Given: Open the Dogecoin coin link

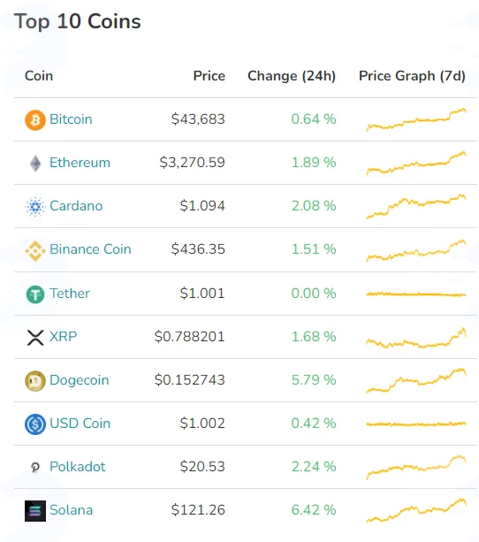Looking at the screenshot, I should [80, 380].
